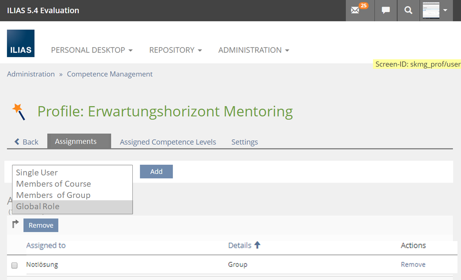Choose Members of Course option
This screenshot has width=461, height=280.
tap(53, 184)
